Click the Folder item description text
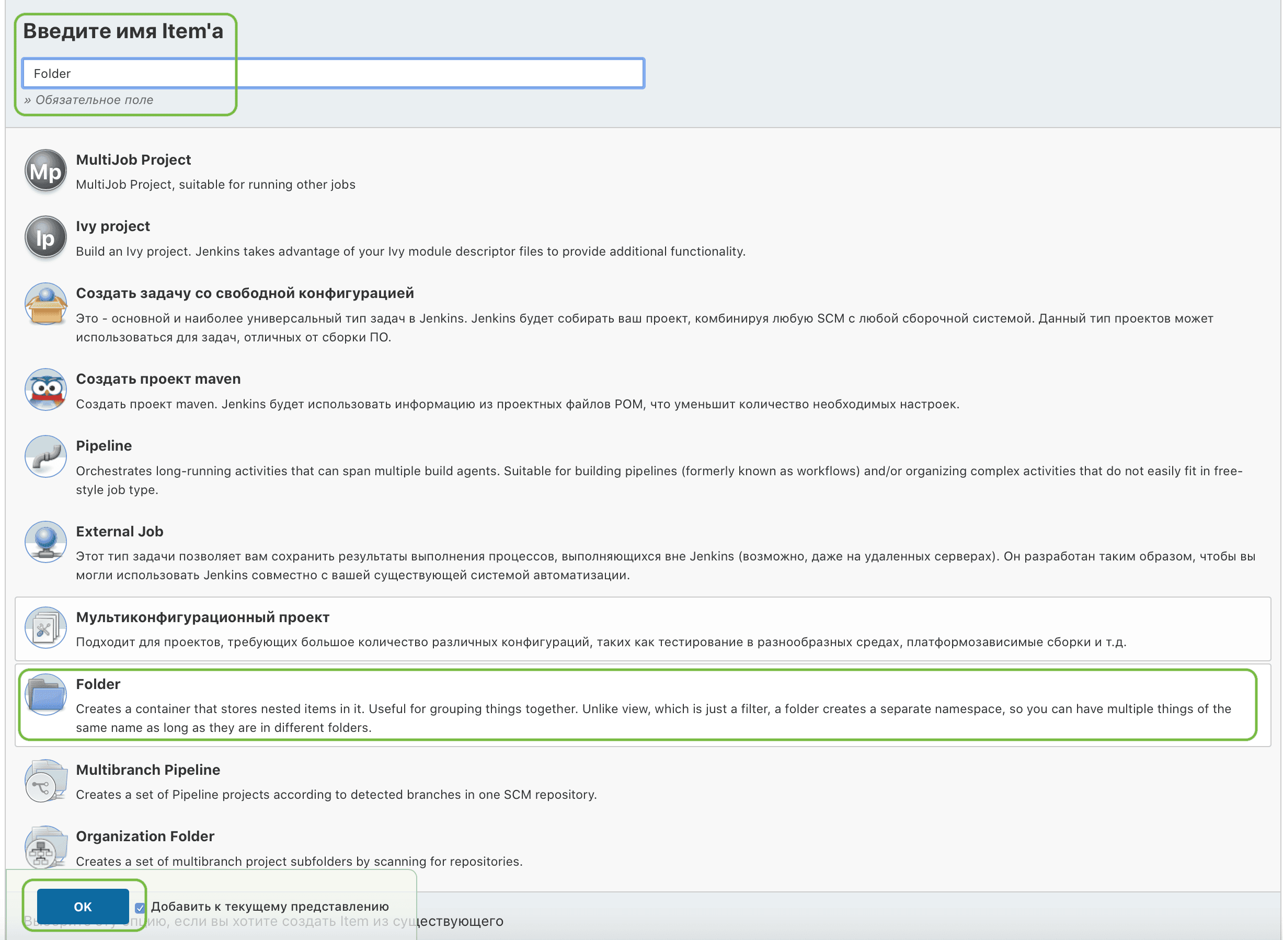The width and height of the screenshot is (1283, 940). [652, 718]
